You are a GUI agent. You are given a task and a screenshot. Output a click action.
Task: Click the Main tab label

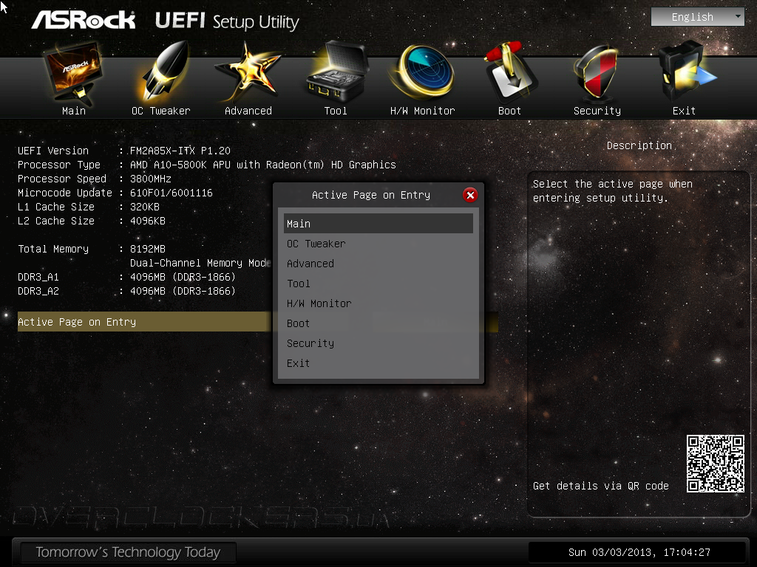click(x=74, y=111)
